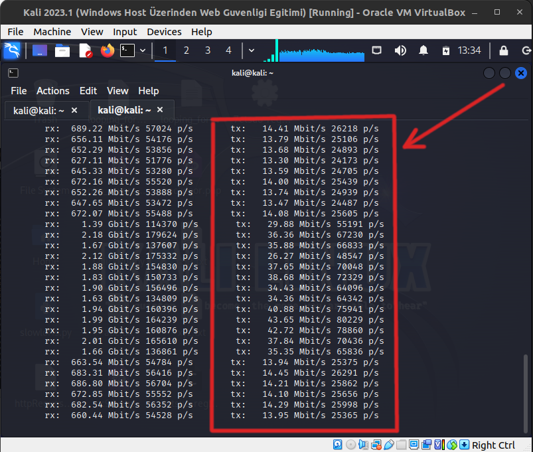Close the active second kali@kali tab

tap(161, 110)
